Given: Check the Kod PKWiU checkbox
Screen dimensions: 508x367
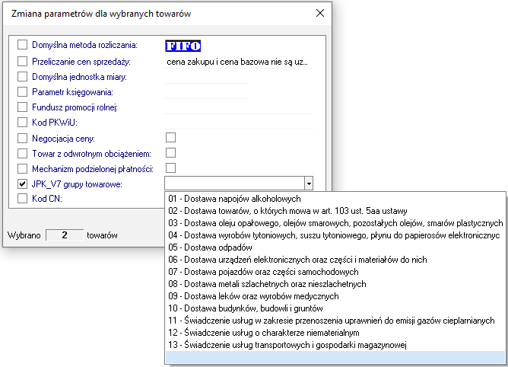Looking at the screenshot, I should (x=22, y=122).
